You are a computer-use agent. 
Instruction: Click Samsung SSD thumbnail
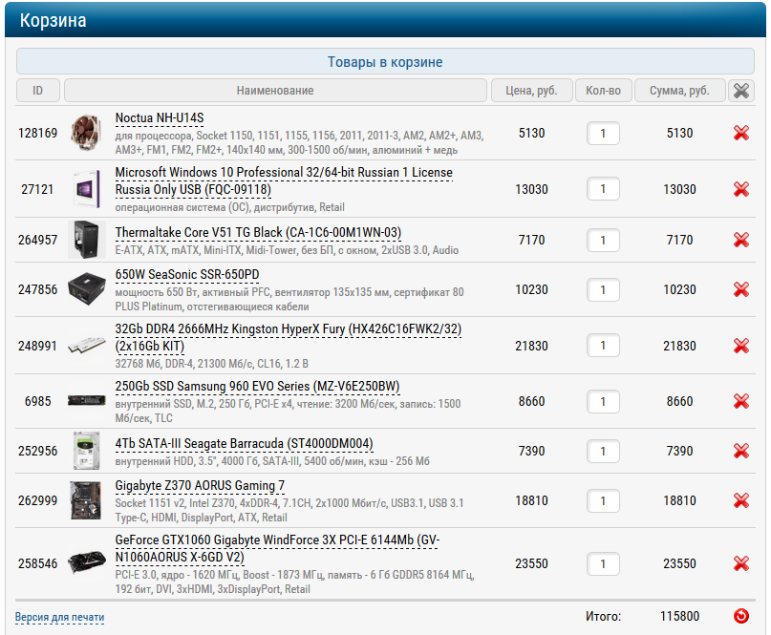[x=87, y=400]
